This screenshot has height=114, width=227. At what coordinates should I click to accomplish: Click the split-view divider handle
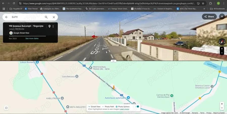tap(113, 61)
